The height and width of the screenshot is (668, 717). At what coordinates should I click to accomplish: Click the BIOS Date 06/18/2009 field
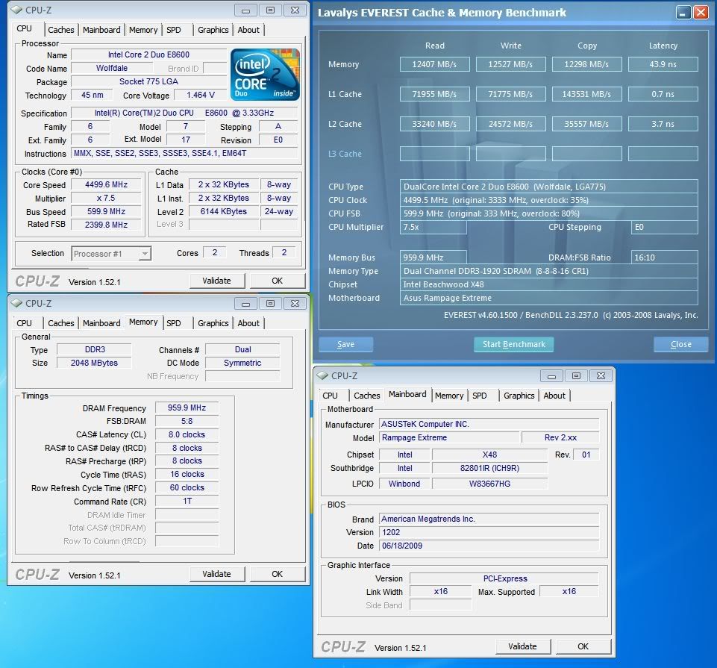(489, 546)
